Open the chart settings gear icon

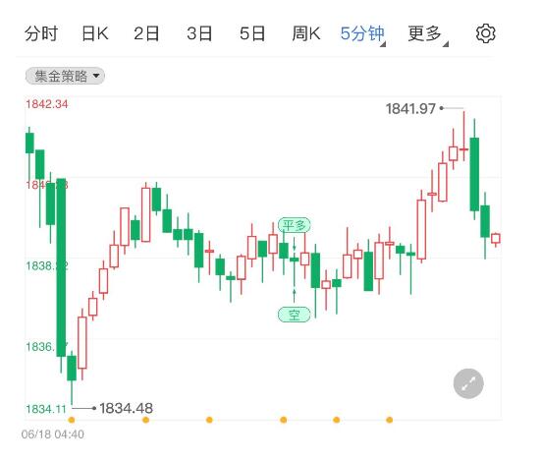pos(485,33)
